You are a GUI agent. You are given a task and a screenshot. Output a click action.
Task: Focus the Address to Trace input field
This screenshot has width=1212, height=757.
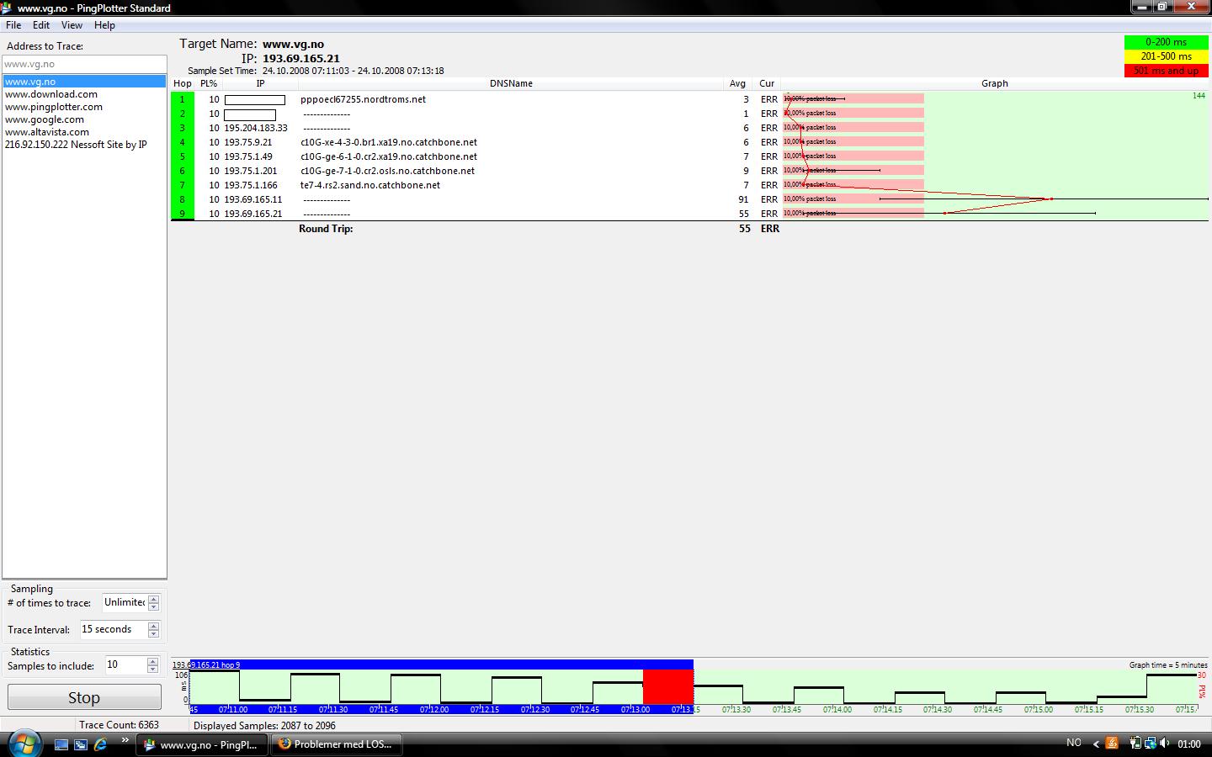pyautogui.click(x=84, y=64)
